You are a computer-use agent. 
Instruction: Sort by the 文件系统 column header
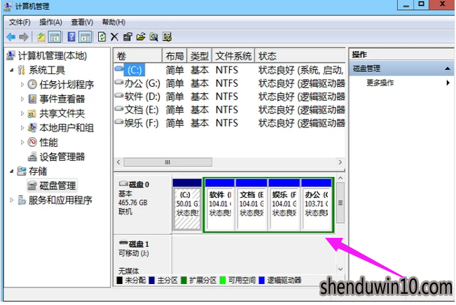click(x=233, y=56)
